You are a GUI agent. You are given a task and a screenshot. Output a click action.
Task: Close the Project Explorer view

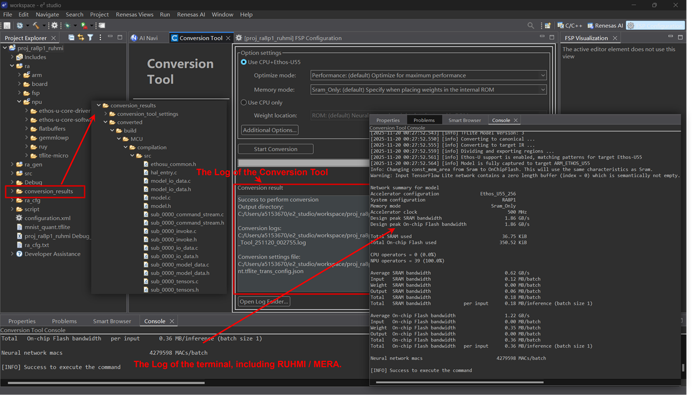coord(53,38)
